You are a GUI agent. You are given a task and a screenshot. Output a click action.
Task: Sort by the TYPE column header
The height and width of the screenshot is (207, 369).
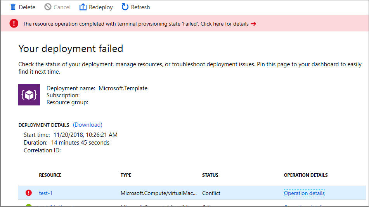126,175
